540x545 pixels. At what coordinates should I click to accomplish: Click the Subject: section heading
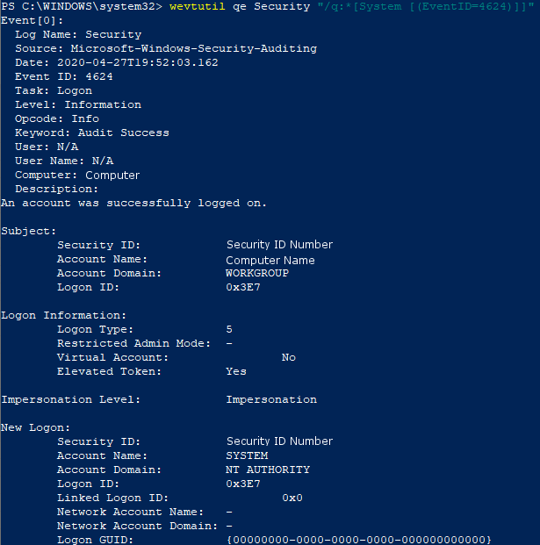point(28,231)
